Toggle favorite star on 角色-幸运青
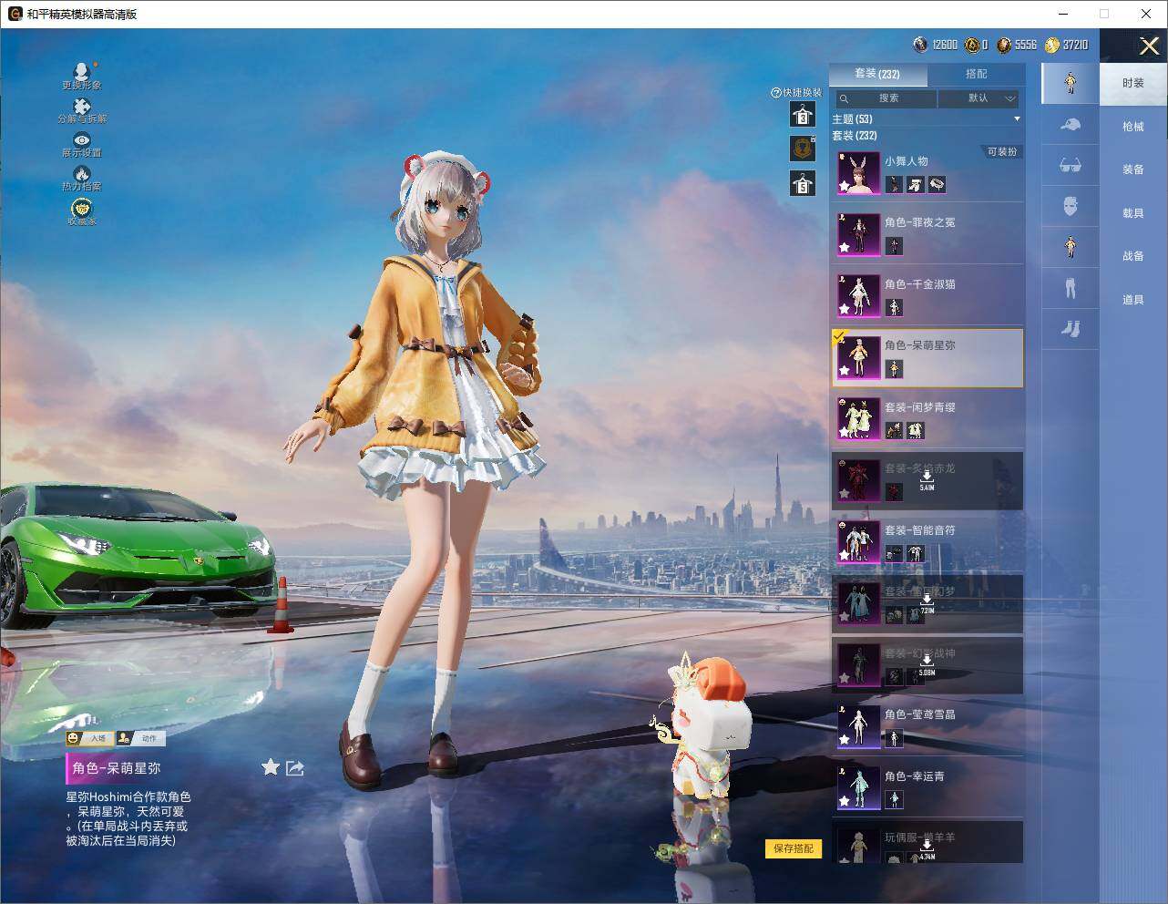Screen dimensions: 1168x904 coord(845,802)
